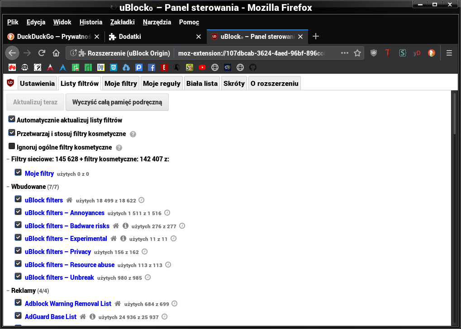
Task: Click help icon beside Ignoruj ogólne filtry kosmetyczne
Action: tap(119, 148)
